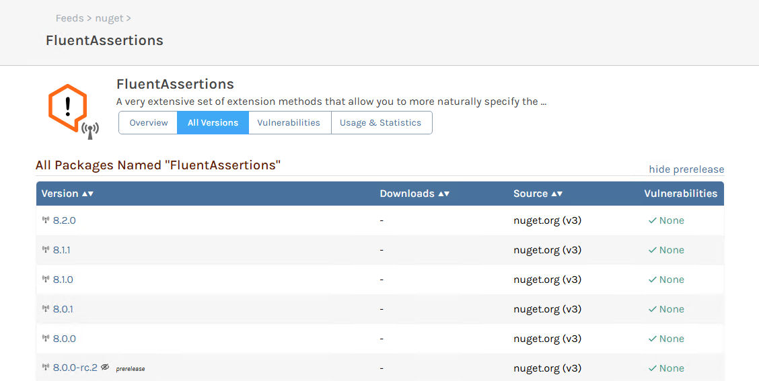Click the package description text
This screenshot has height=381, width=759.
pyautogui.click(x=332, y=102)
